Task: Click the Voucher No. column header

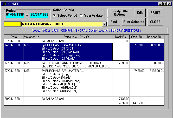Action: (x=32, y=37)
